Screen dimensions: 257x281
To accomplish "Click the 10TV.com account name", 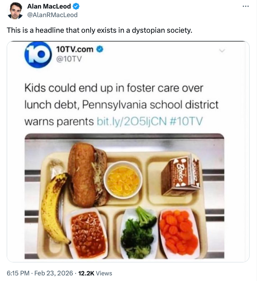I will [x=75, y=49].
